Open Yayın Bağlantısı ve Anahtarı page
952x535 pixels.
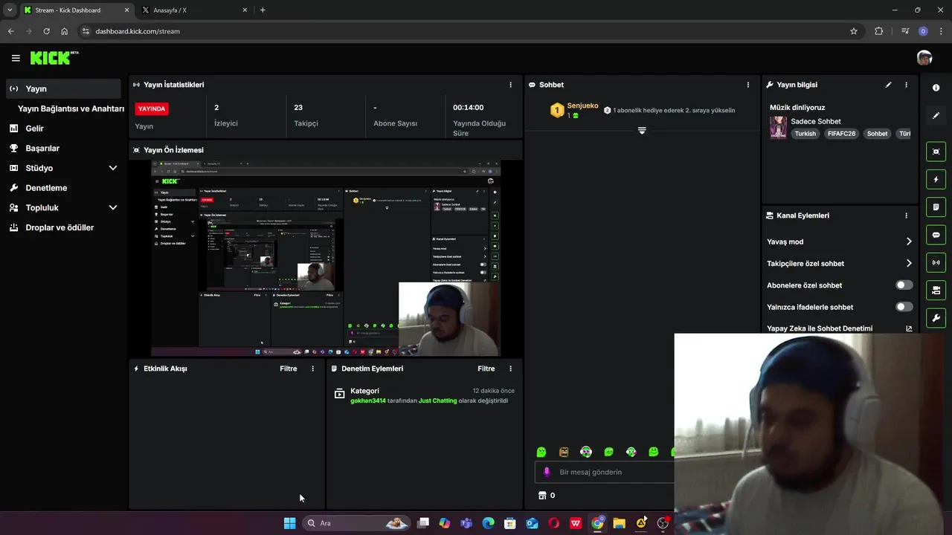pos(71,108)
